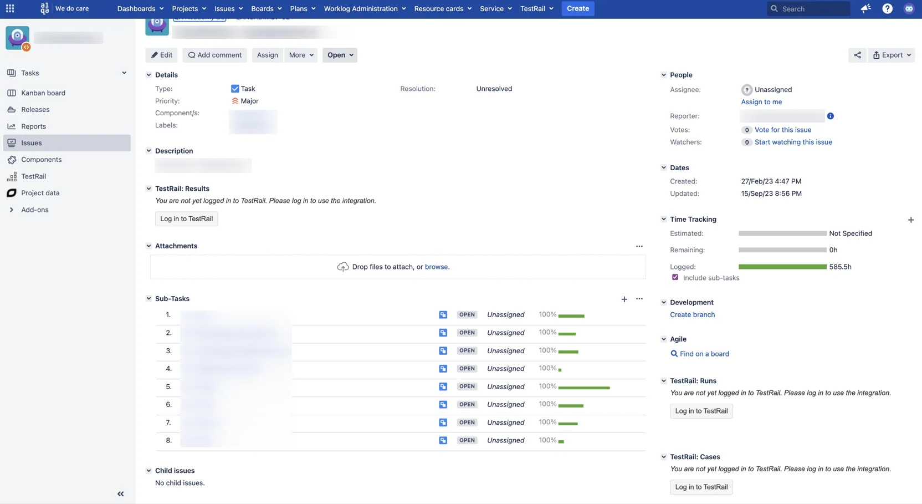Collapse the People section
The height and width of the screenshot is (504, 922).
click(x=663, y=75)
